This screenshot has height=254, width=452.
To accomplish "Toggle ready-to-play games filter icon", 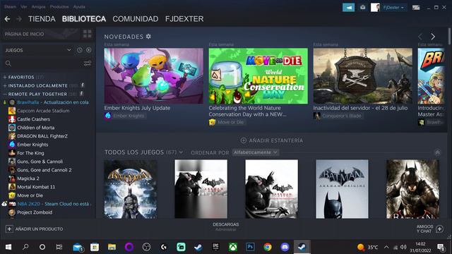I will pyautogui.click(x=88, y=50).
